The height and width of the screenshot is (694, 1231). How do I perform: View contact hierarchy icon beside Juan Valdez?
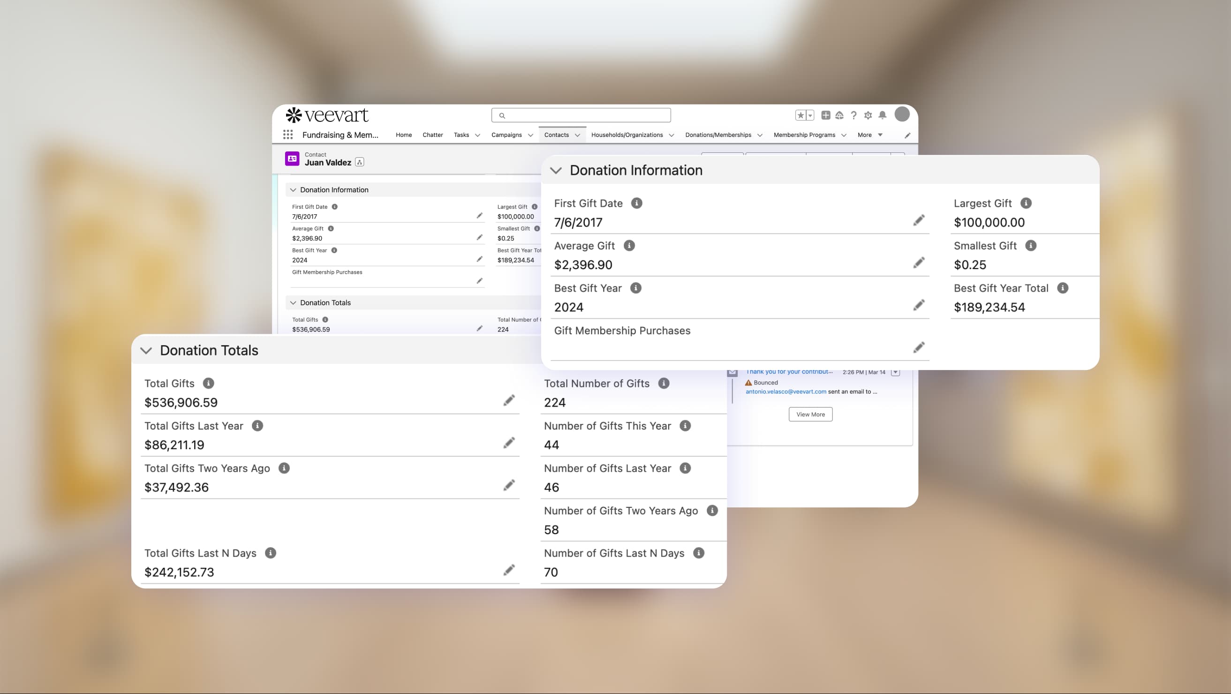pyautogui.click(x=359, y=163)
